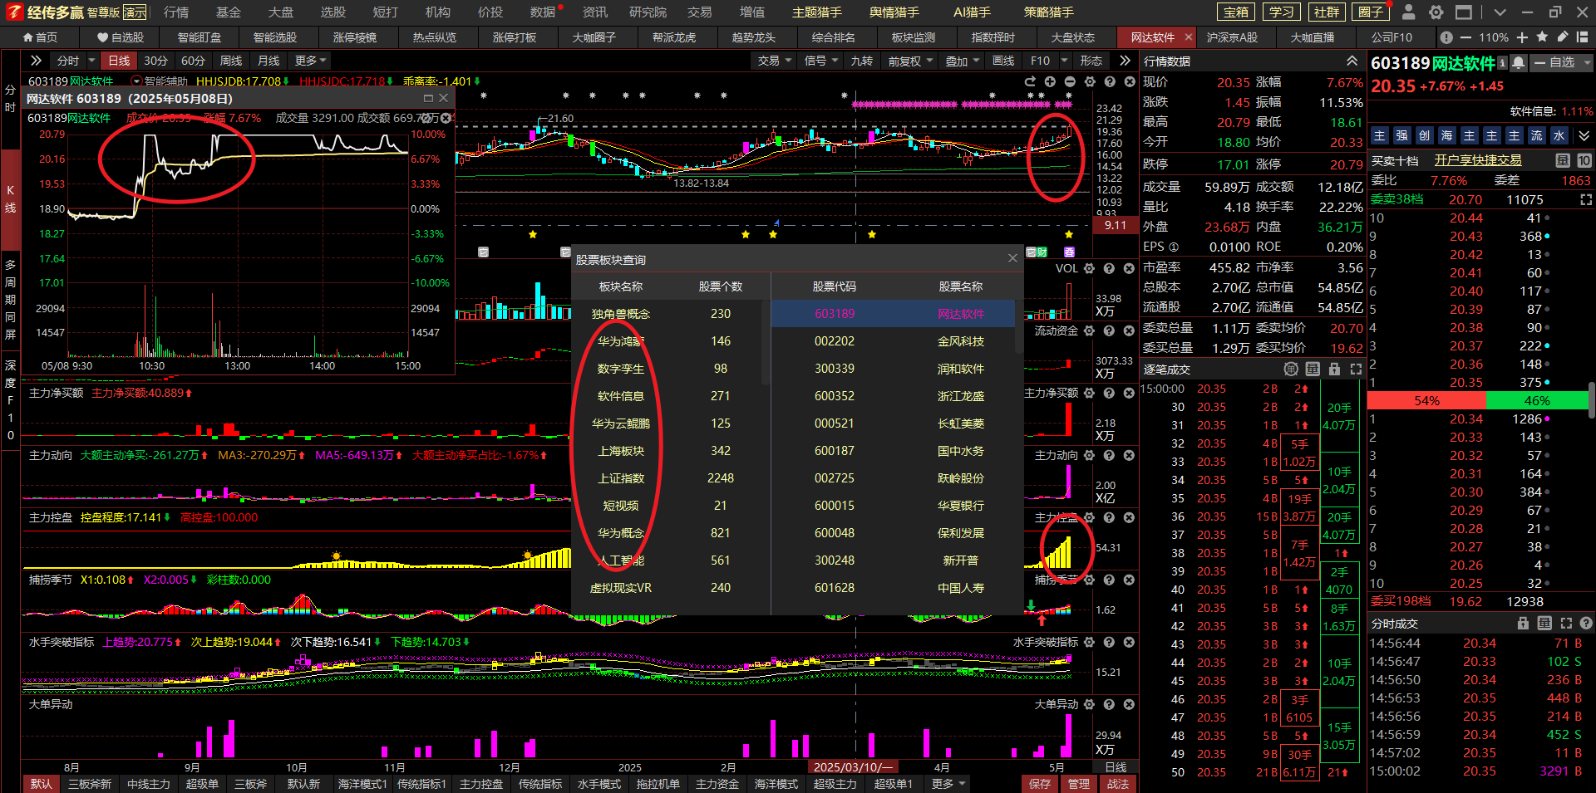Zoom out K-line chart with minus circle
Viewport: 1596px width, 793px height.
(x=1070, y=81)
